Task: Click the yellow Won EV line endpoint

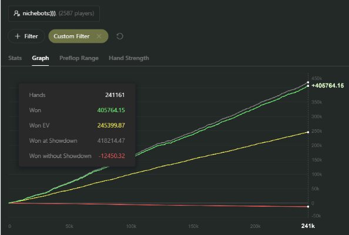Action: tap(308, 132)
